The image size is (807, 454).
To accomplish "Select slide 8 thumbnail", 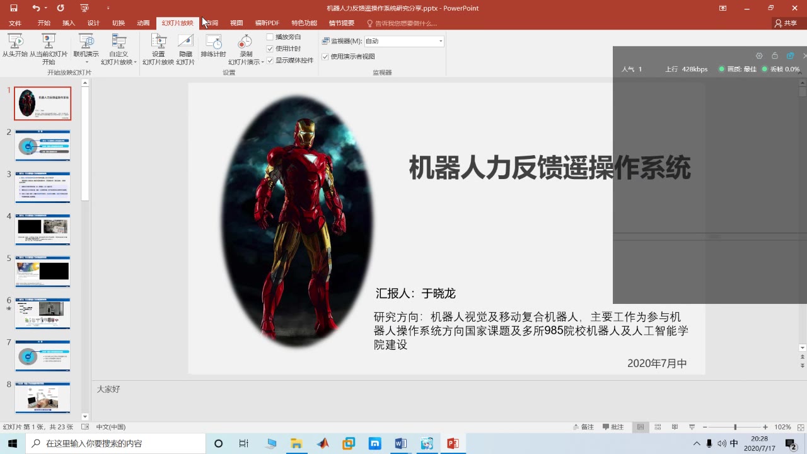I will point(43,397).
